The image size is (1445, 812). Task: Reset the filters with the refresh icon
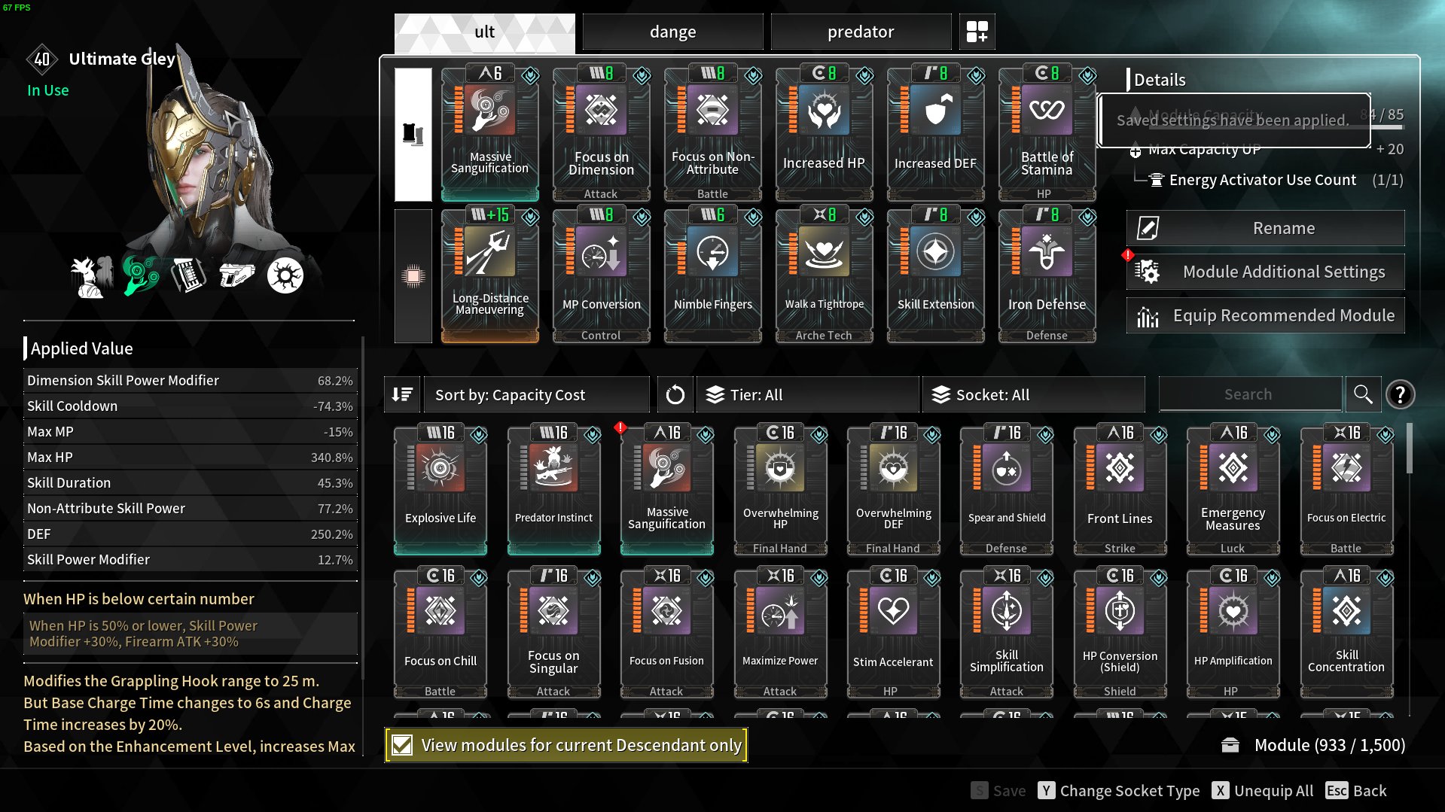pos(675,394)
